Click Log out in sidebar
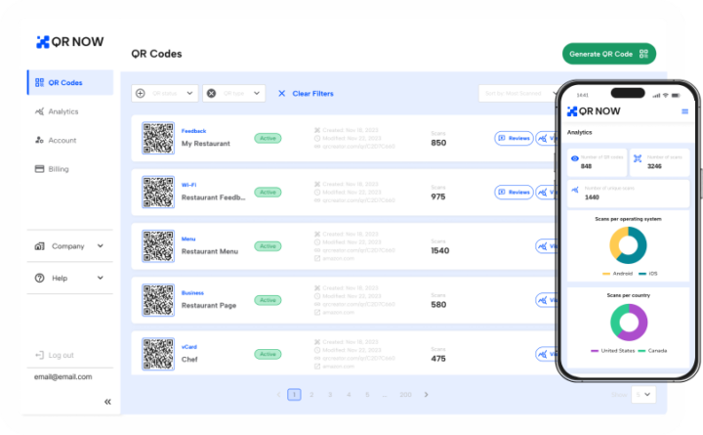The height and width of the screenshot is (435, 703). pyautogui.click(x=55, y=355)
